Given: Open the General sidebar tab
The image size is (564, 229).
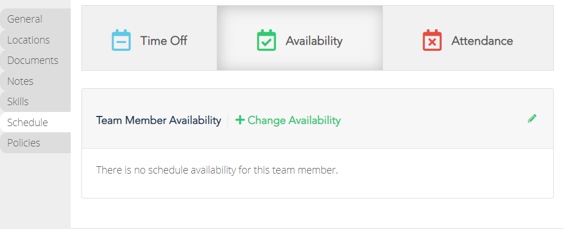Looking at the screenshot, I should [x=35, y=19].
